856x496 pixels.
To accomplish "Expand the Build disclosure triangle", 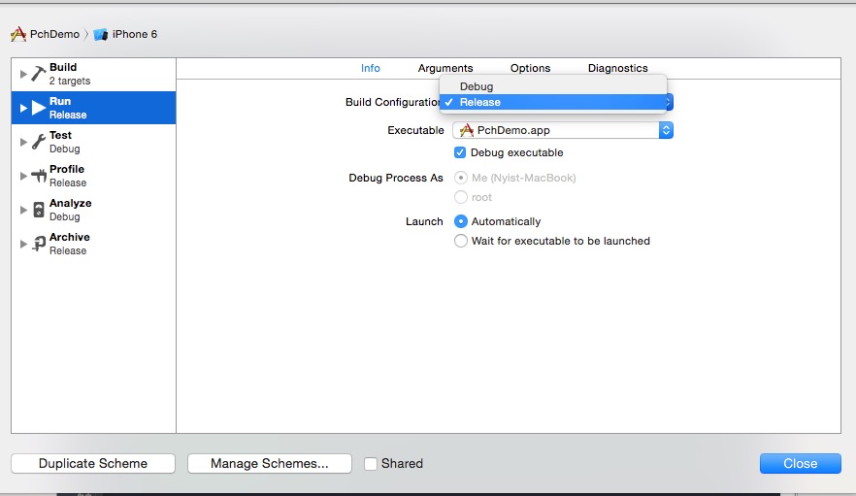I will click(24, 74).
